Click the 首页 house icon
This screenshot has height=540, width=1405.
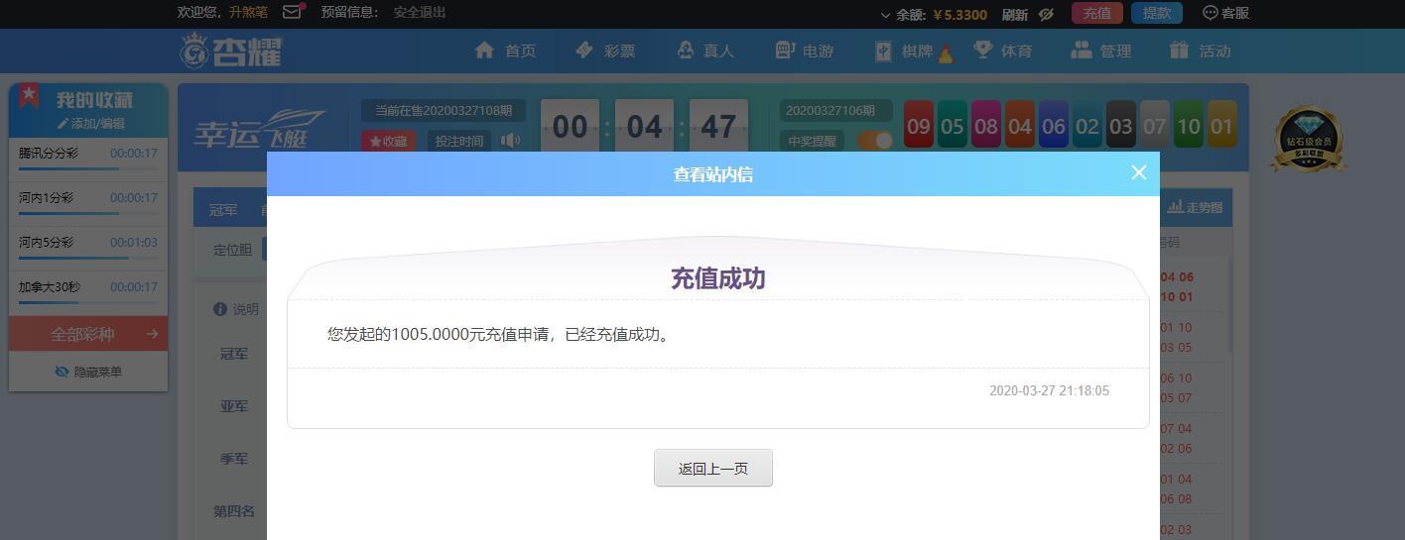pos(484,51)
